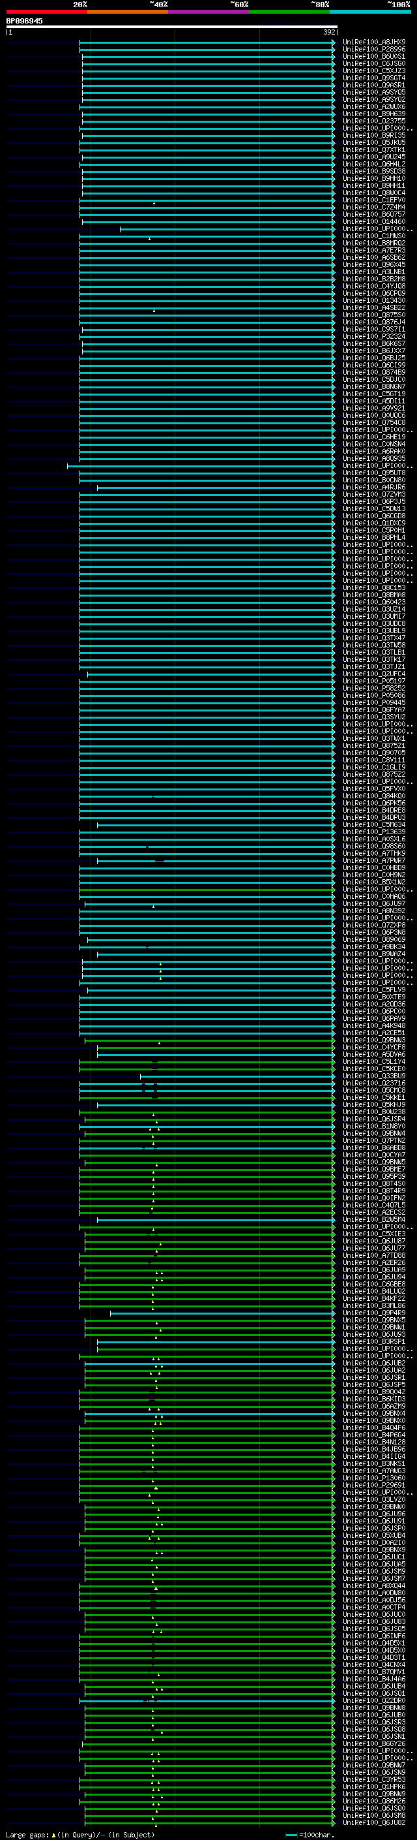
Task: Choose hit UniRef100_P09445
Action: (374, 702)
